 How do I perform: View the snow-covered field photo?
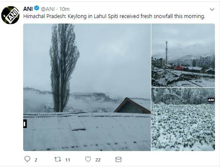coord(183,119)
